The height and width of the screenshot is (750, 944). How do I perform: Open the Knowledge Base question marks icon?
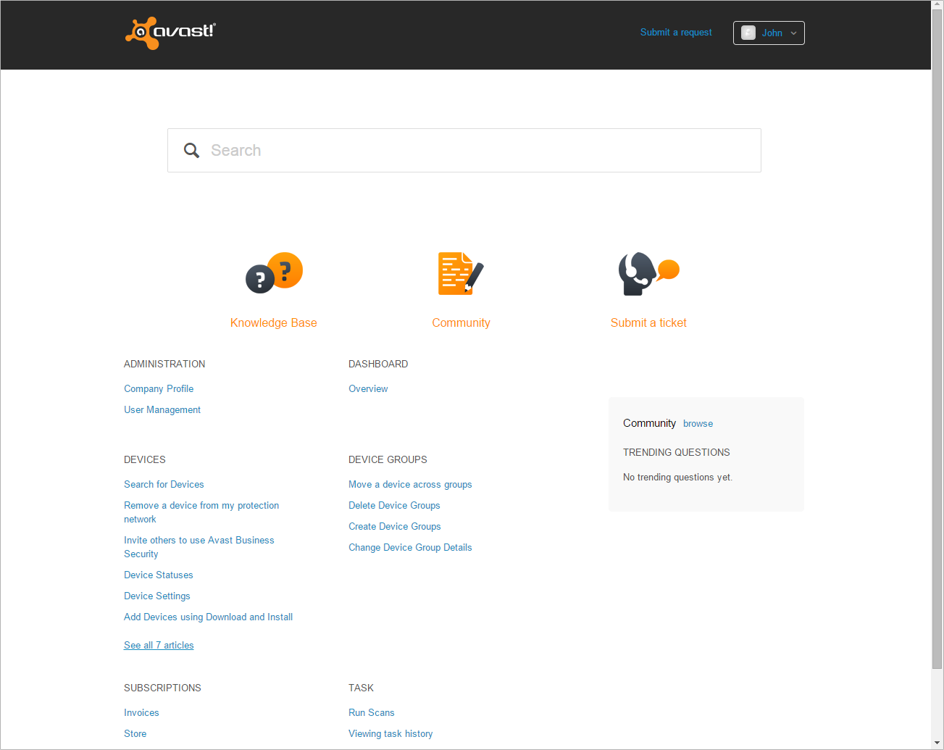click(x=274, y=272)
